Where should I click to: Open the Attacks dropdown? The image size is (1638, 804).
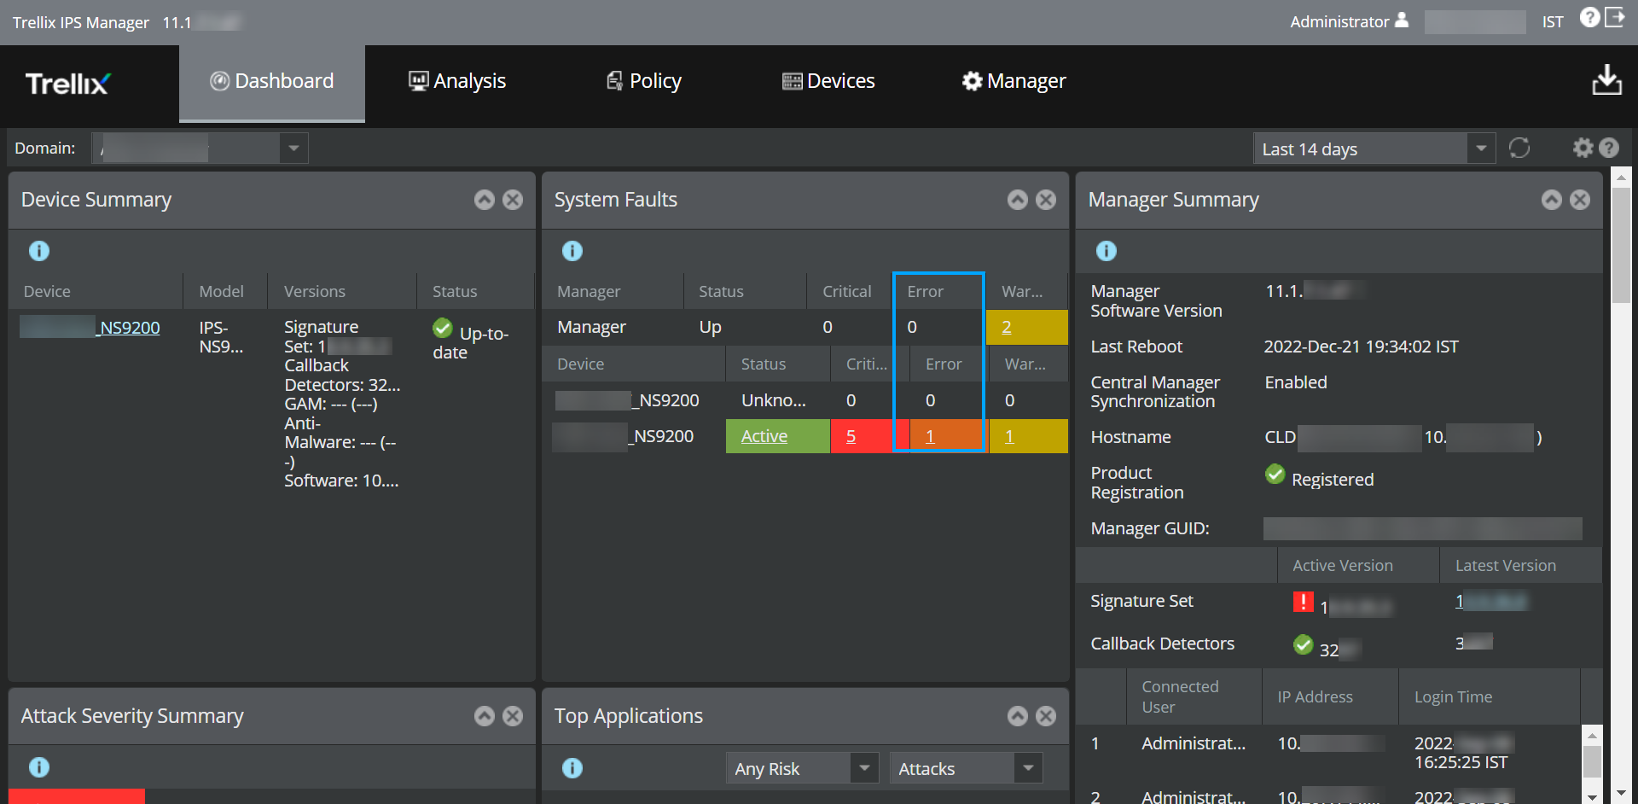pos(1028,768)
